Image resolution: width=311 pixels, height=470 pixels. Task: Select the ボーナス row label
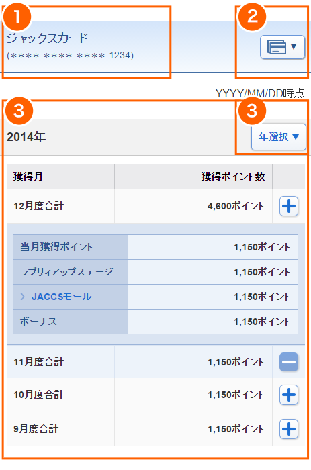coord(38,322)
